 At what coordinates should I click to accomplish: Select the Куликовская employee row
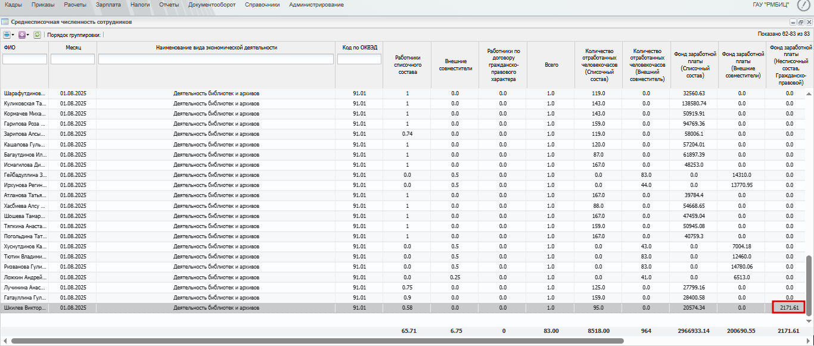pos(402,104)
